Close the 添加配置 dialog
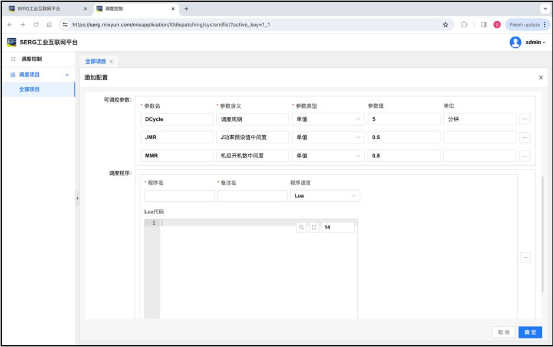The image size is (553, 347). (541, 77)
